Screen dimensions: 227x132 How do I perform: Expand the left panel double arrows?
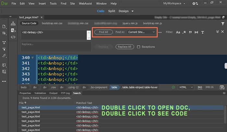click(10, 17)
